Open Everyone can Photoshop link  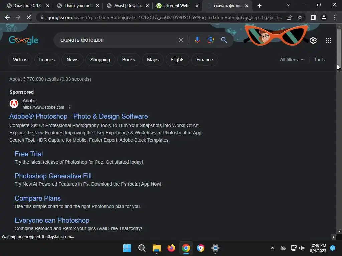point(52,220)
